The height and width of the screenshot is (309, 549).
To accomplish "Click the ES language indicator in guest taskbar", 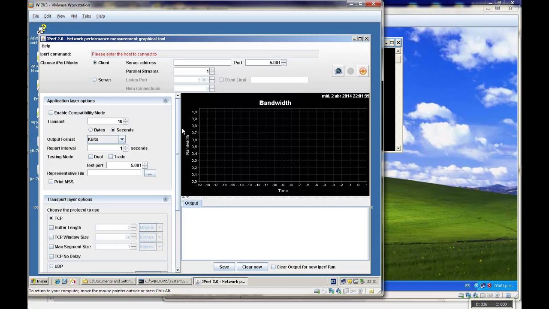I will click(x=333, y=282).
